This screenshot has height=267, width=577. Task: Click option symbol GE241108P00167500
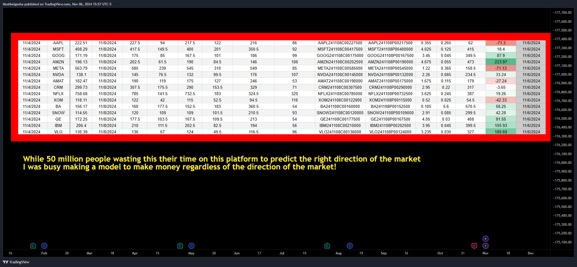390,119
